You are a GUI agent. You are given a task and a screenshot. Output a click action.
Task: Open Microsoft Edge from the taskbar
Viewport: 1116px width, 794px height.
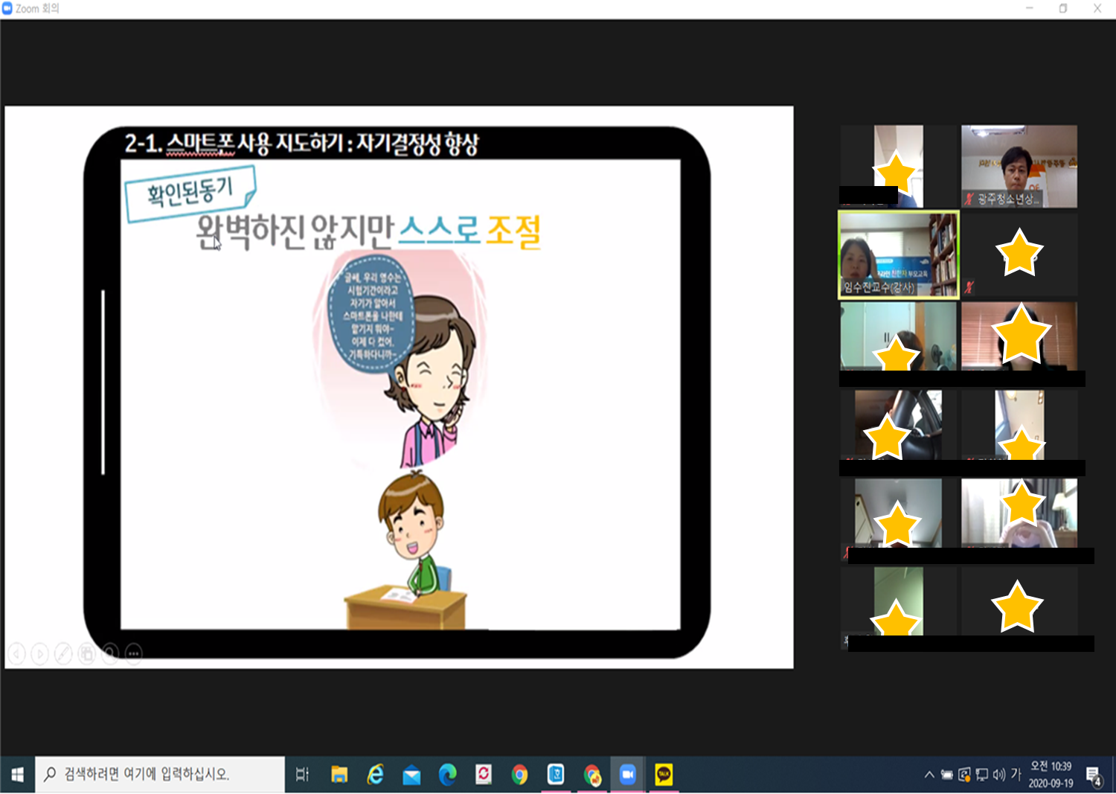point(447,775)
